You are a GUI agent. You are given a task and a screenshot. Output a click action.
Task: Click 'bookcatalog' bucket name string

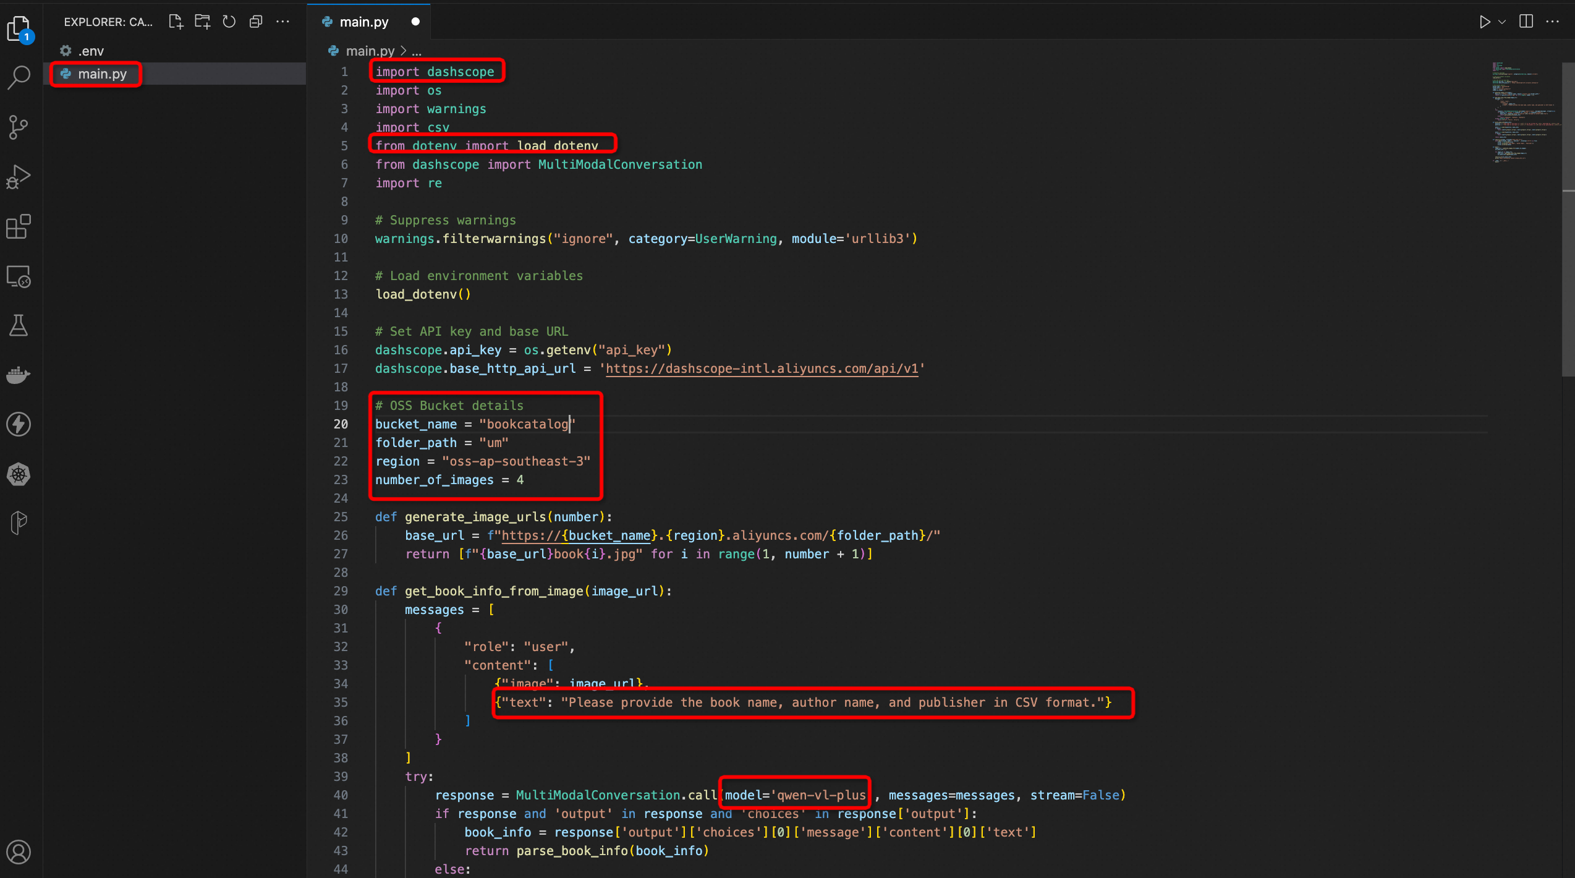coord(527,424)
